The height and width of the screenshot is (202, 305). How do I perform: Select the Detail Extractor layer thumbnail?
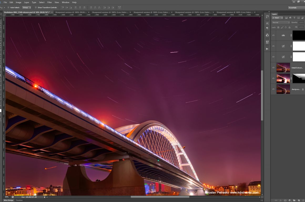283,68
